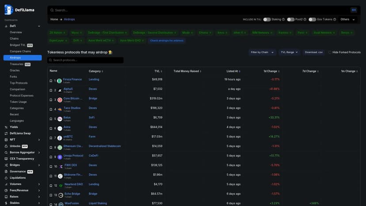This screenshot has height=206, width=366.
Task: Click the FWX DEX logo icon
Action: pyautogui.click(x=61, y=166)
